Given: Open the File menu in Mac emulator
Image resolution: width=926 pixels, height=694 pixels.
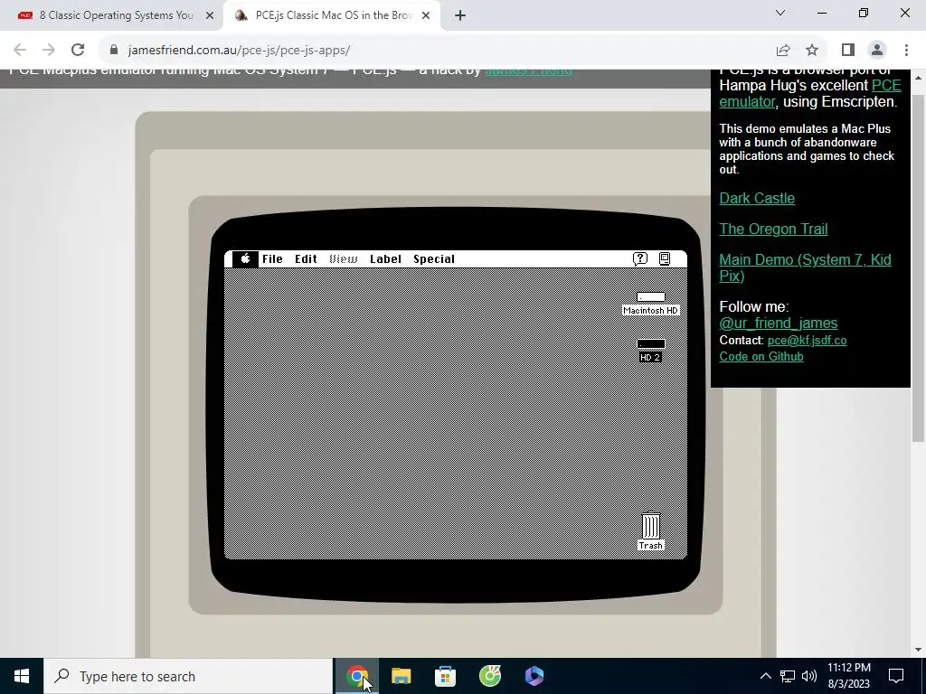Looking at the screenshot, I should (272, 258).
